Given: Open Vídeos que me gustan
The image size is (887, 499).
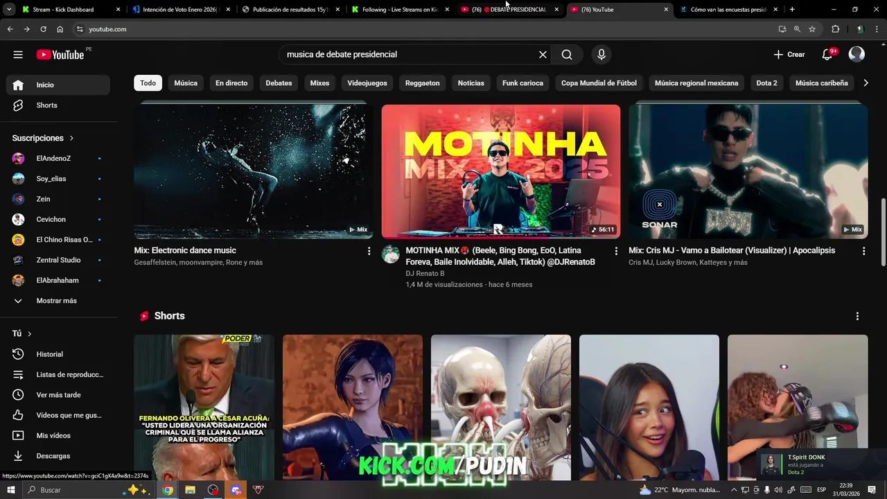Looking at the screenshot, I should coord(58,415).
